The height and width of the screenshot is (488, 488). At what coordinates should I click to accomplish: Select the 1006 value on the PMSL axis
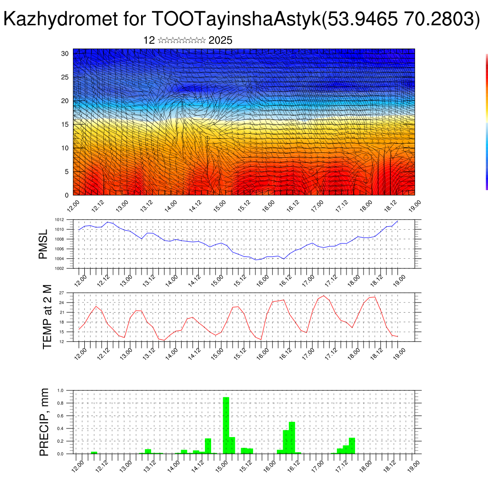[60, 249]
